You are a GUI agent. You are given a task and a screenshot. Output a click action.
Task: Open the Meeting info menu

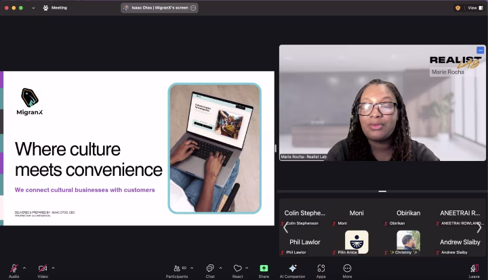55,7
